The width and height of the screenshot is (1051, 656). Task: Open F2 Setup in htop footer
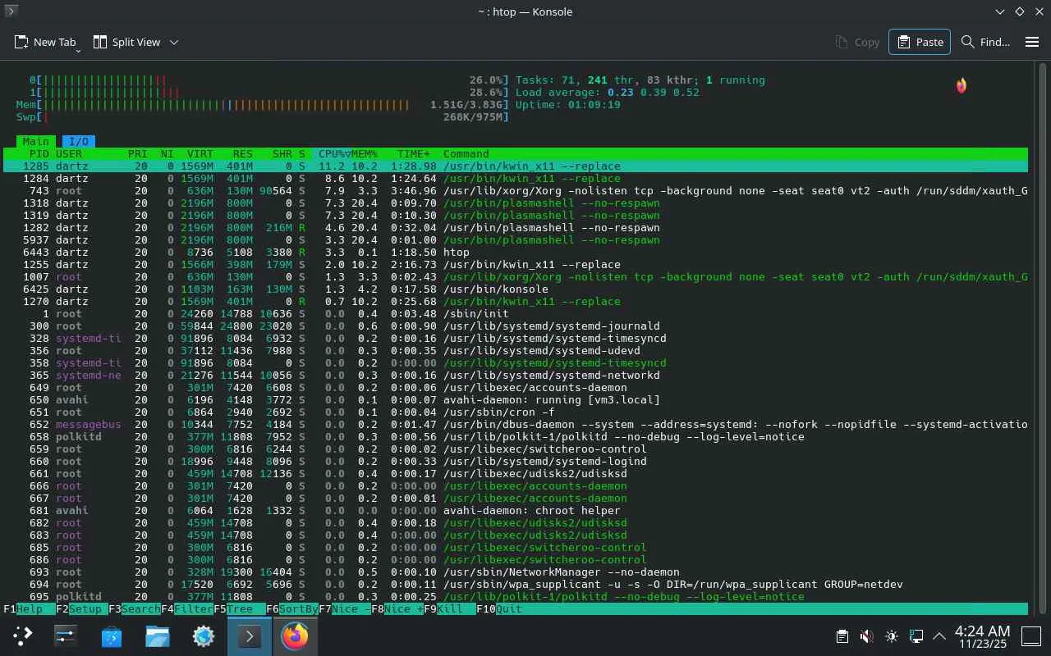[82, 609]
